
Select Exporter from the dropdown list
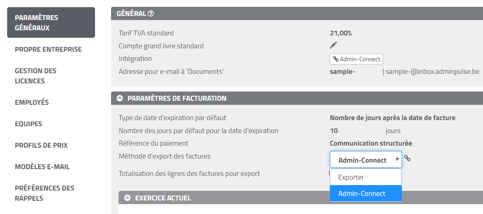(351, 177)
